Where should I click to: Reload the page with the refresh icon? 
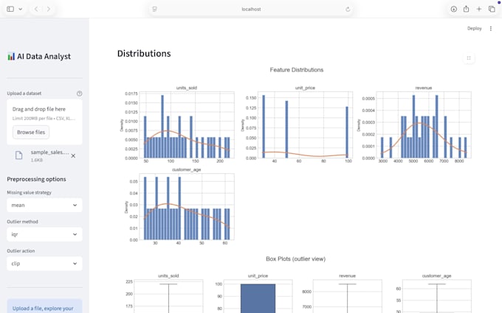tap(348, 10)
